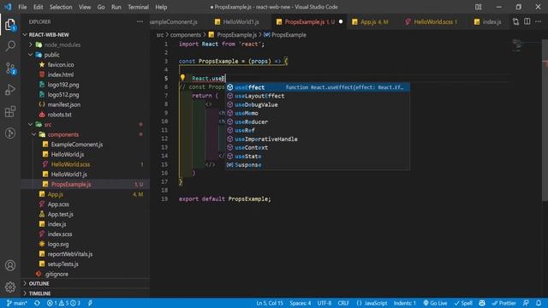Select useLayoutEffect suggestion
Viewport: 548px width, 308px height.
click(x=318, y=96)
